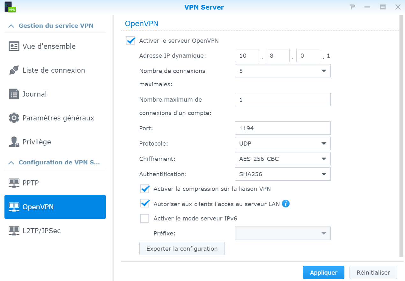Click the Vue d'ensemble overview icon

[x=14, y=47]
